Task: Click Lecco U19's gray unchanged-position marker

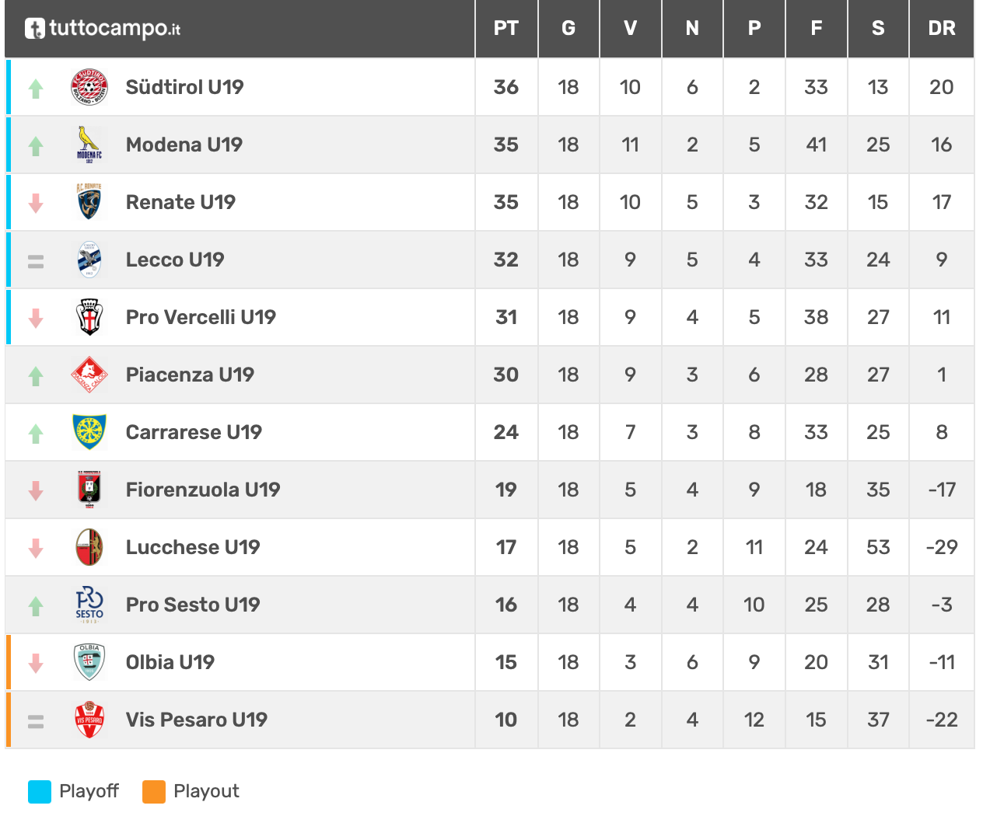Action: click(x=36, y=261)
